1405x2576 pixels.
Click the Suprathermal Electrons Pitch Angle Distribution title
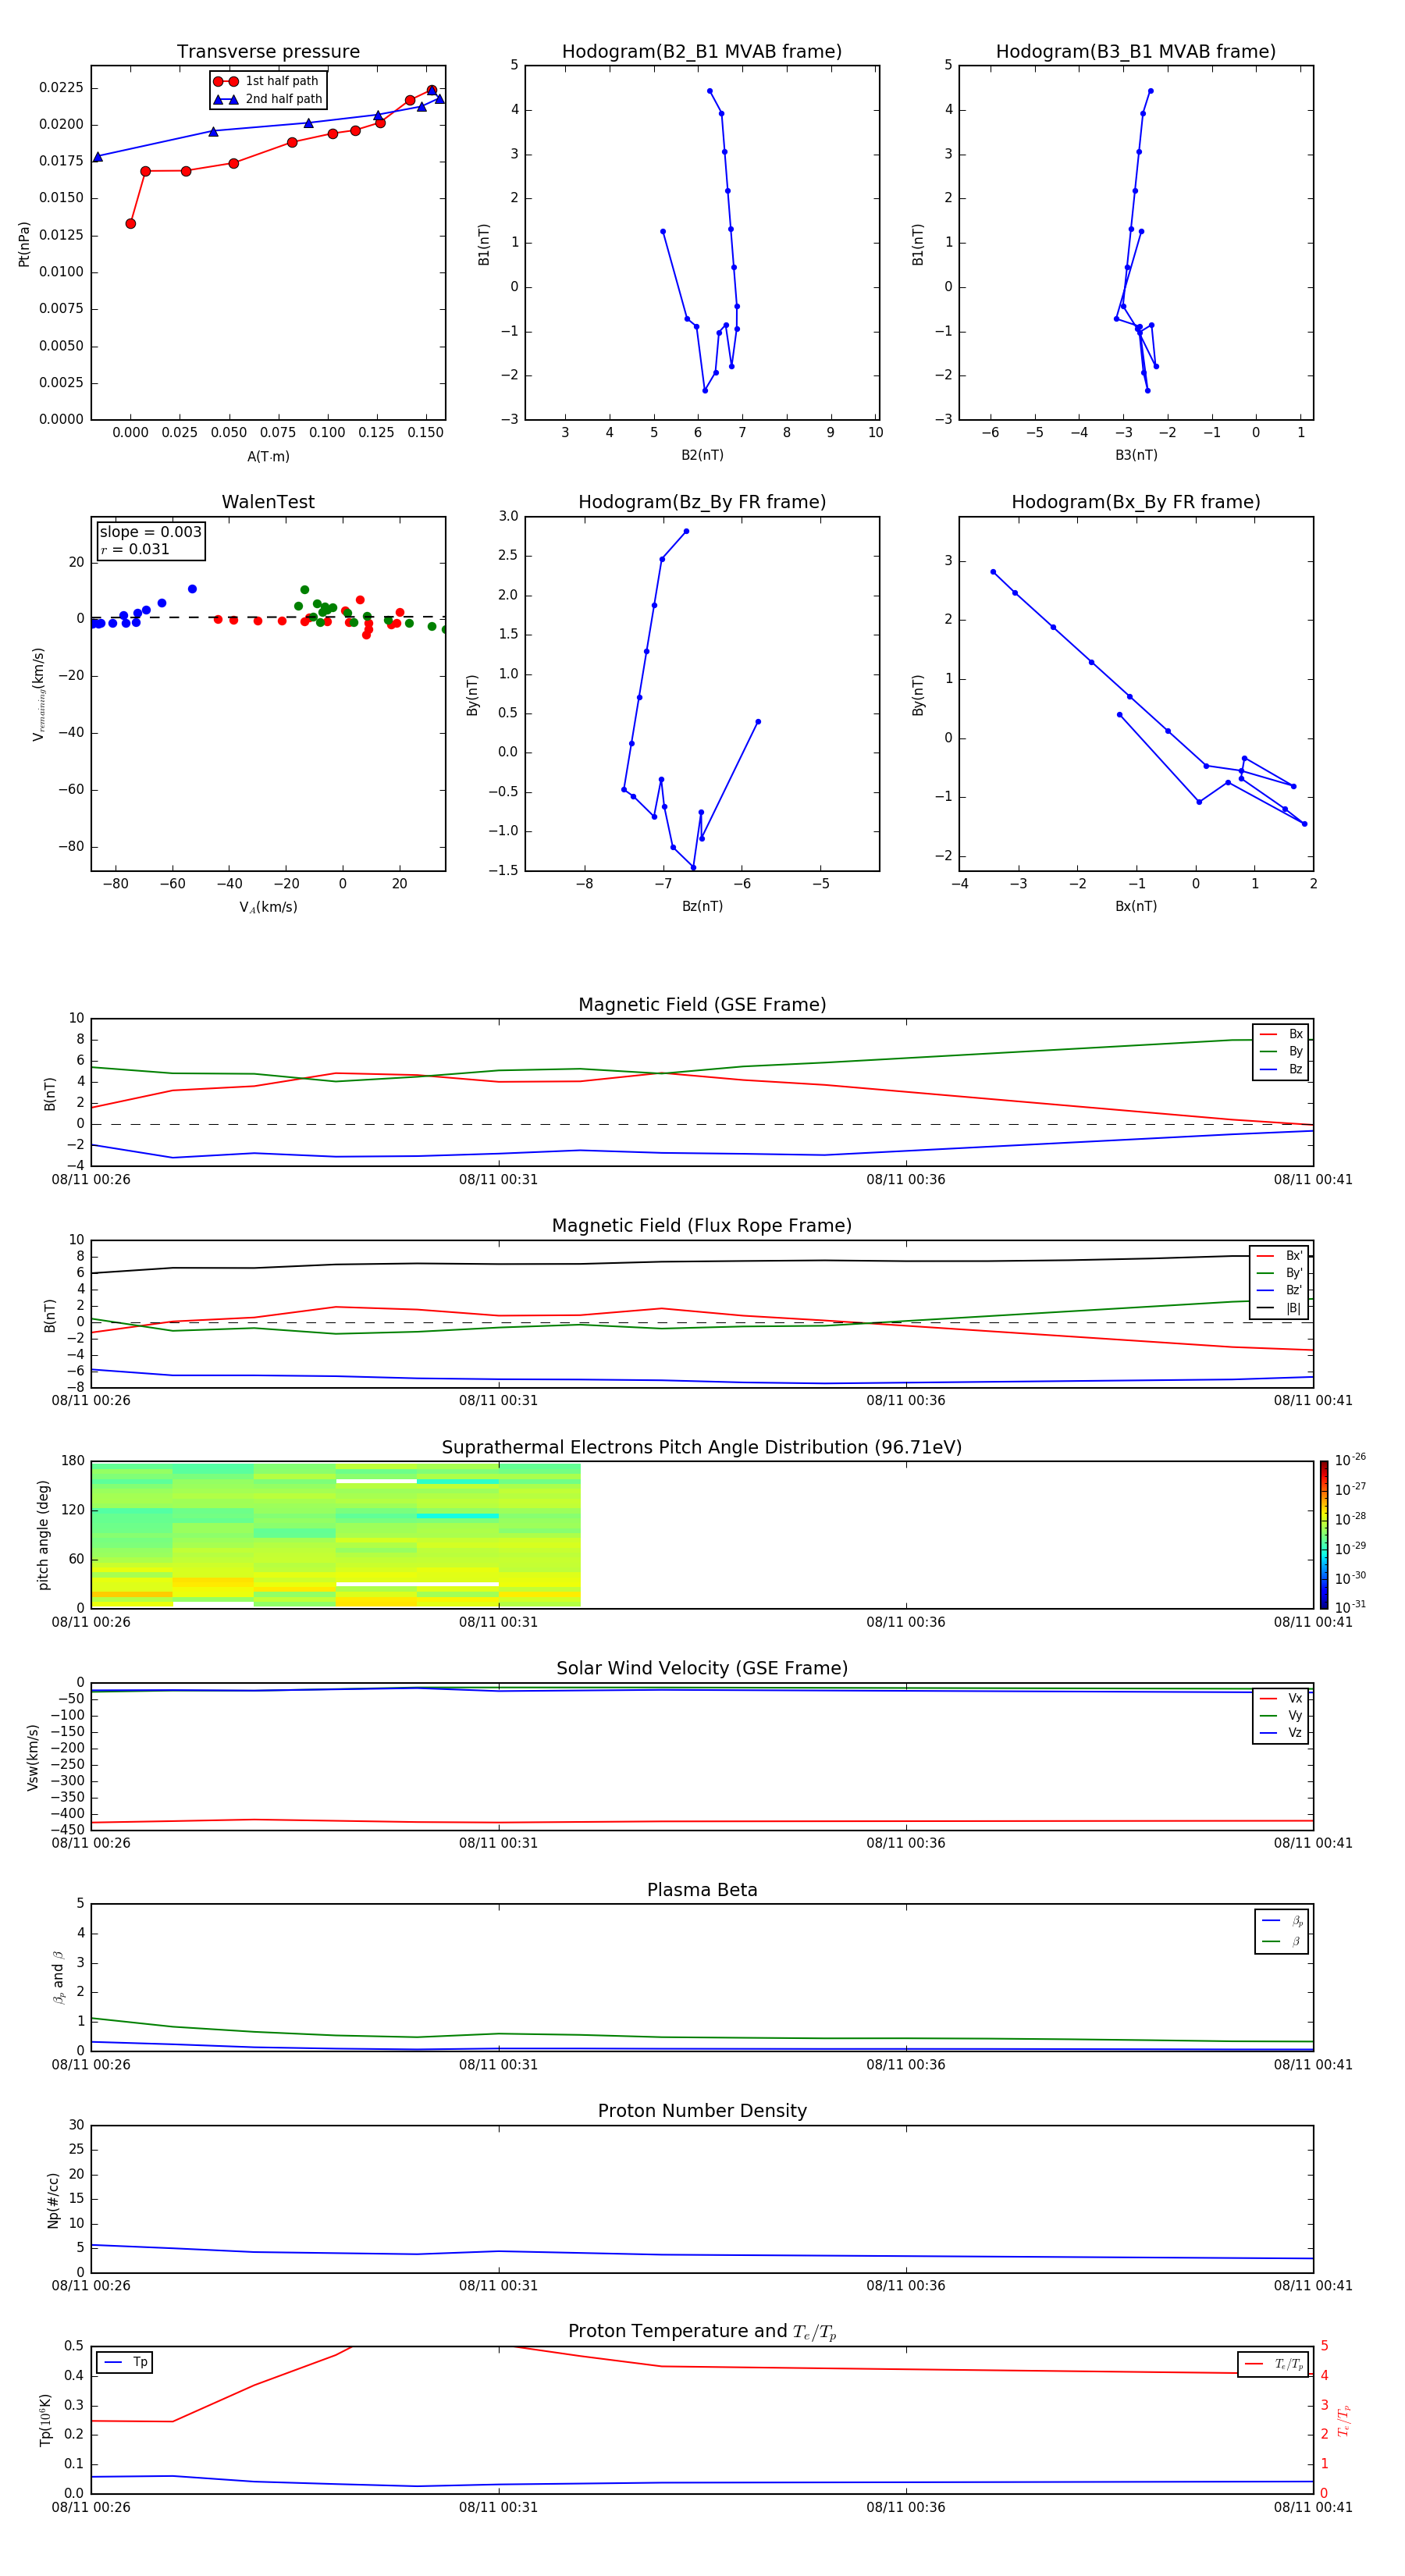[702, 1447]
